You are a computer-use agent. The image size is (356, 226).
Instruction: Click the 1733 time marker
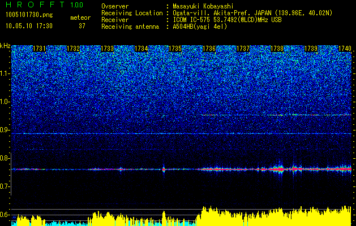(x=107, y=49)
